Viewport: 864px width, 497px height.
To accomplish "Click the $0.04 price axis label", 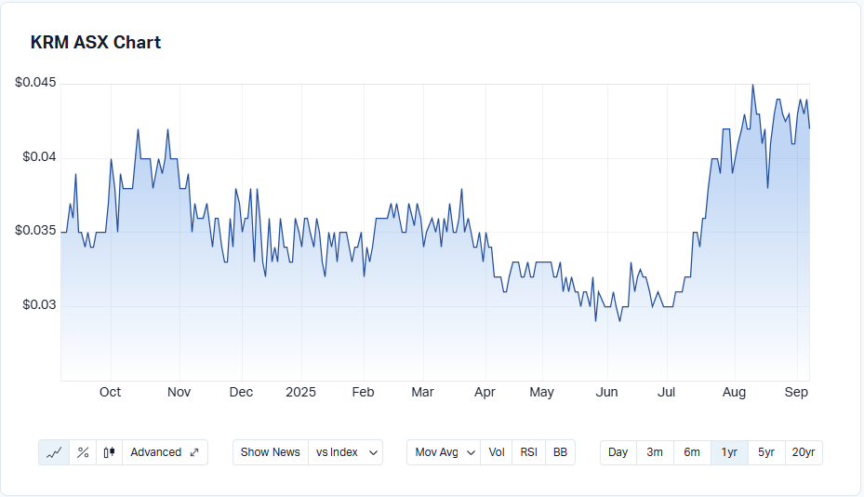I will [x=39, y=157].
